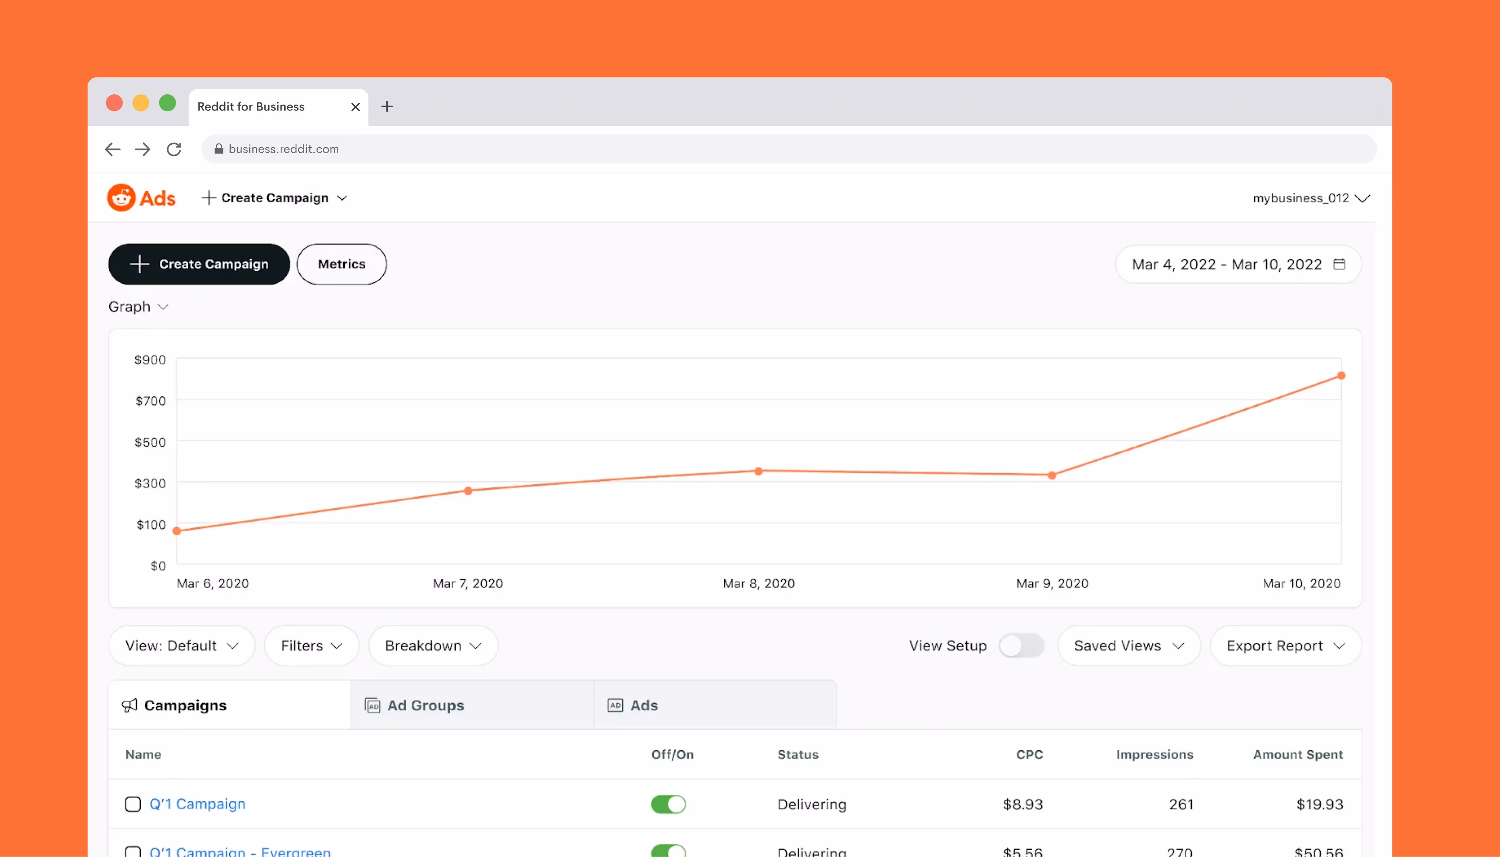Open the Breakdown dropdown
This screenshot has height=857, width=1500.
(433, 645)
